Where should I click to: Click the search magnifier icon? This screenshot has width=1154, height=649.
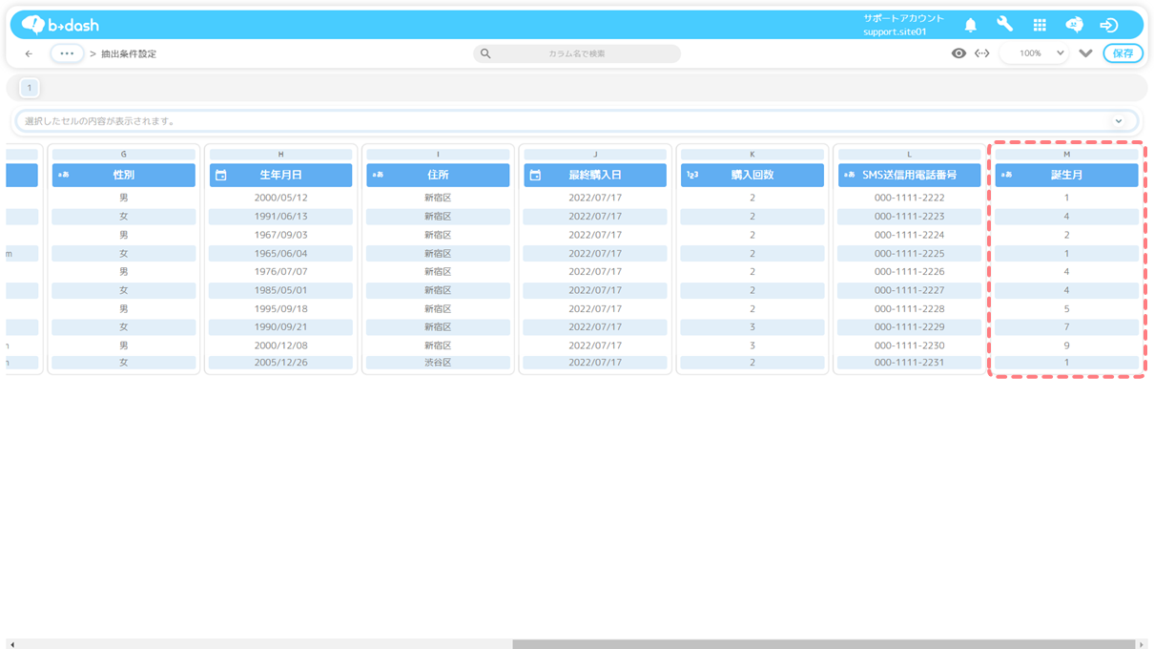[485, 53]
